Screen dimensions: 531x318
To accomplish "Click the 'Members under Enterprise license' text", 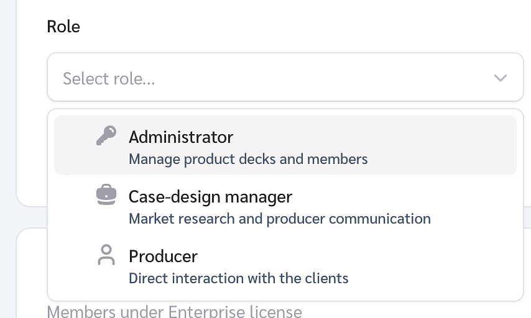I will click(174, 311).
